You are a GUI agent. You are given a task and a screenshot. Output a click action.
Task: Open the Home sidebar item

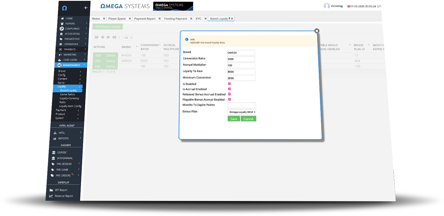(69, 18)
